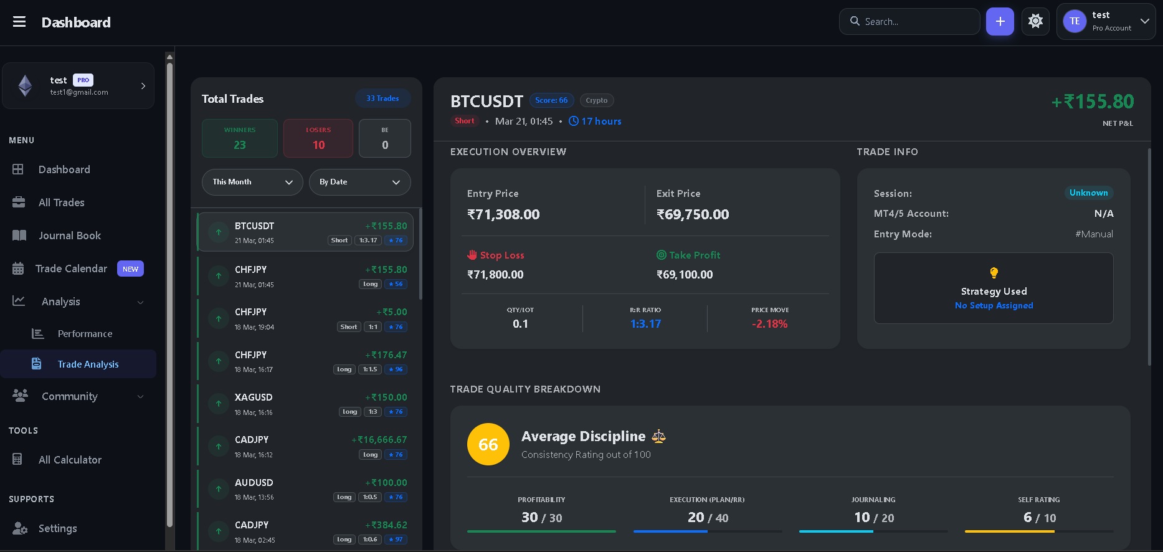Click the Settings user-gear icon
This screenshot has width=1163, height=552.
[20, 528]
